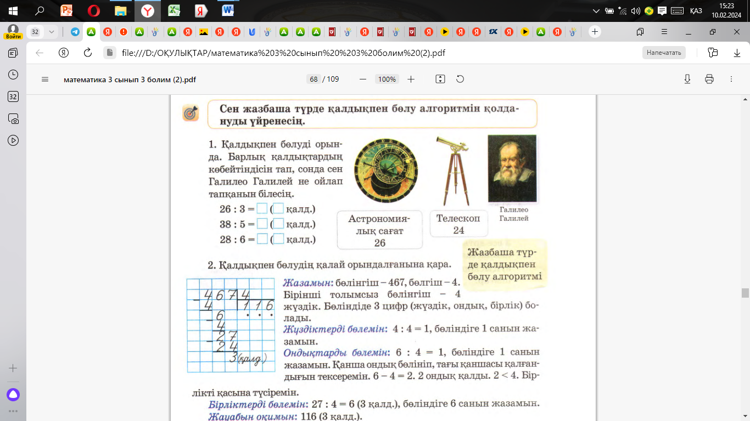Open the notification center in the tray
Screen dimensions: 750x421
(663, 10)
